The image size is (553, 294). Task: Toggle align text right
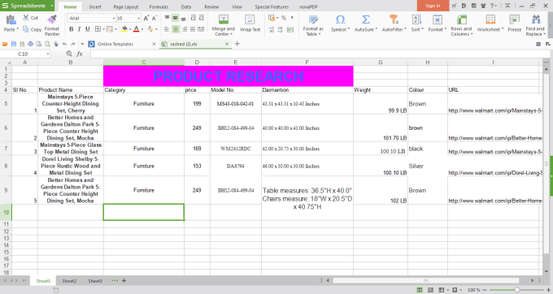coord(184,29)
